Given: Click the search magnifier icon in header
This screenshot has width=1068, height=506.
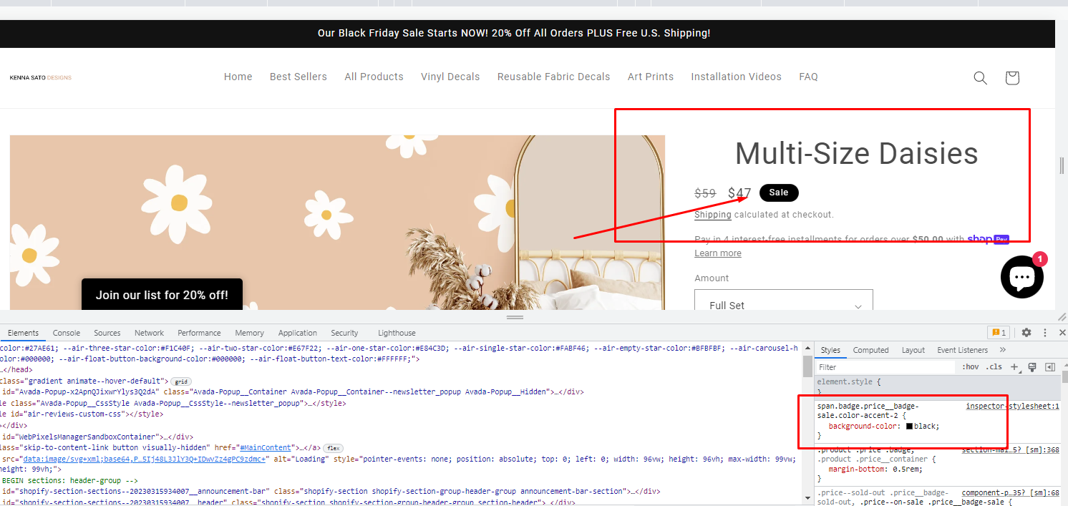Looking at the screenshot, I should tap(980, 78).
